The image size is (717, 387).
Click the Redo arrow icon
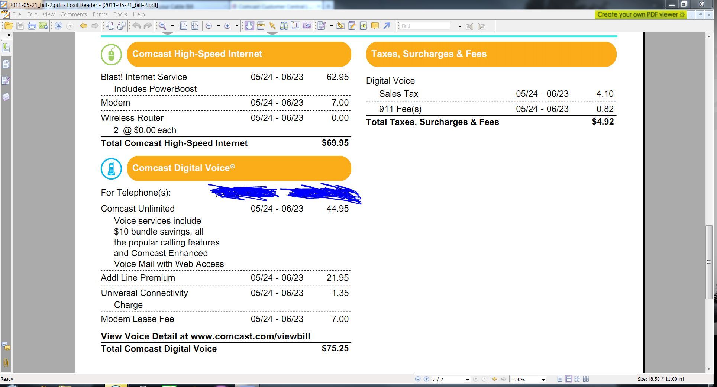[x=148, y=26]
